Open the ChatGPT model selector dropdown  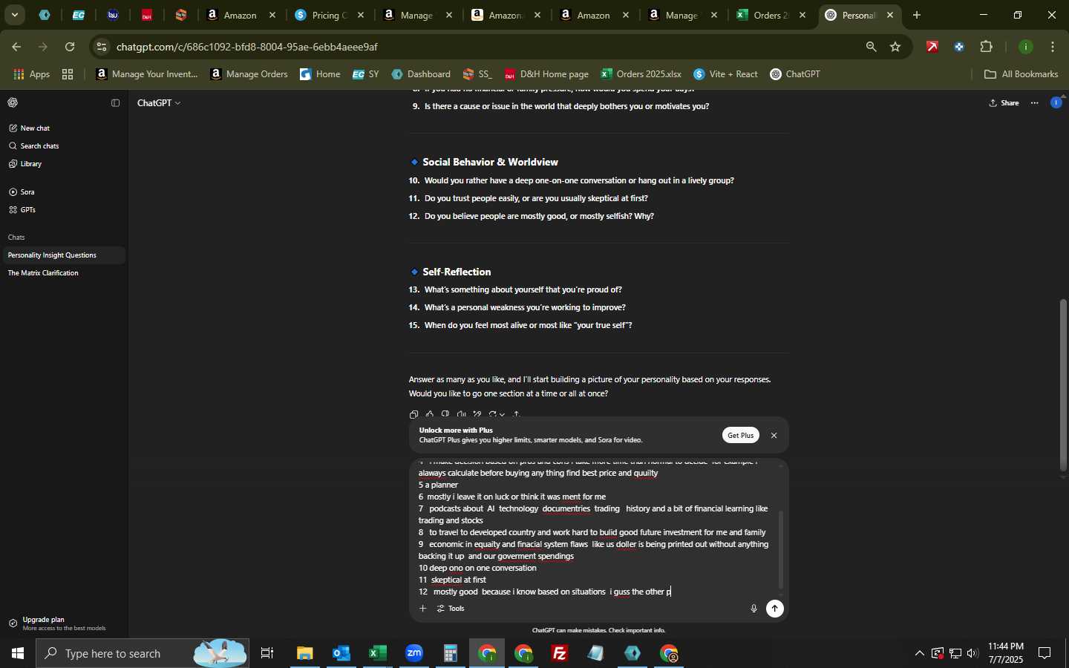pos(159,103)
